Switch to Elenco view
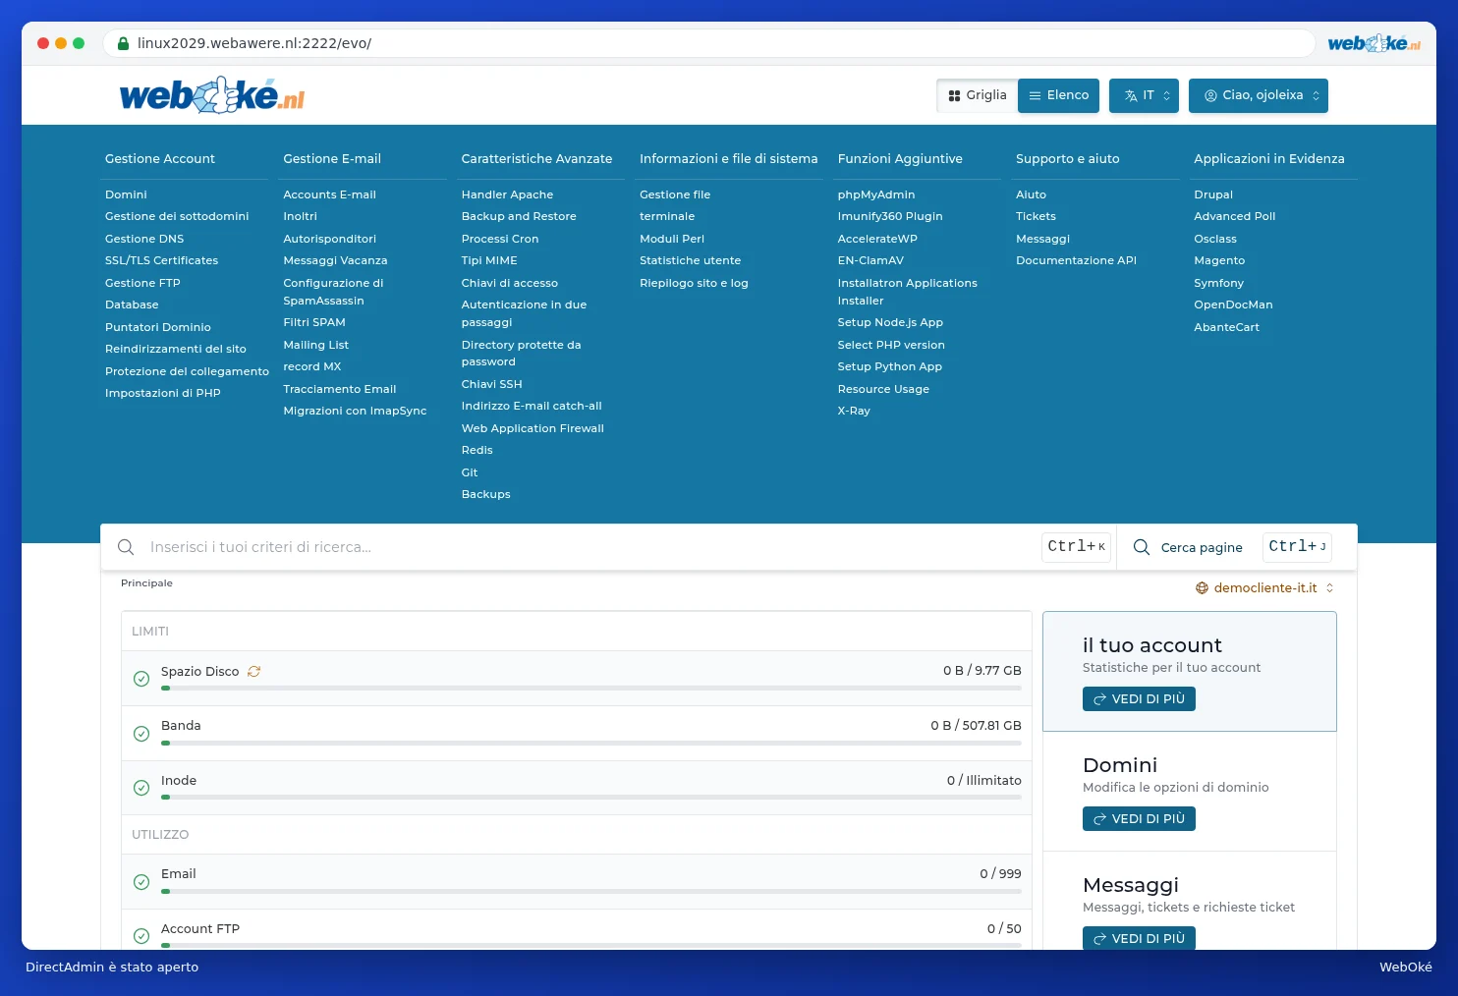This screenshot has width=1458, height=996. click(x=1059, y=95)
